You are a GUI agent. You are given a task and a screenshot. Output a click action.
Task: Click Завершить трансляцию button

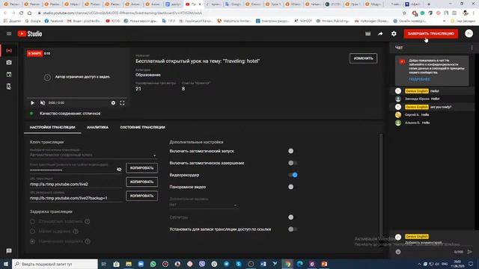[x=431, y=34]
